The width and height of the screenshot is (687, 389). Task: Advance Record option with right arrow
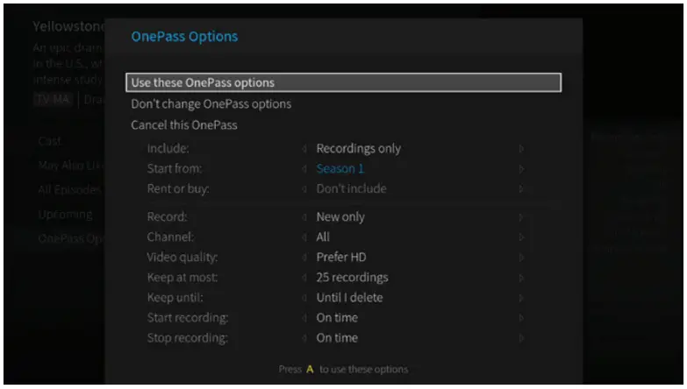521,217
